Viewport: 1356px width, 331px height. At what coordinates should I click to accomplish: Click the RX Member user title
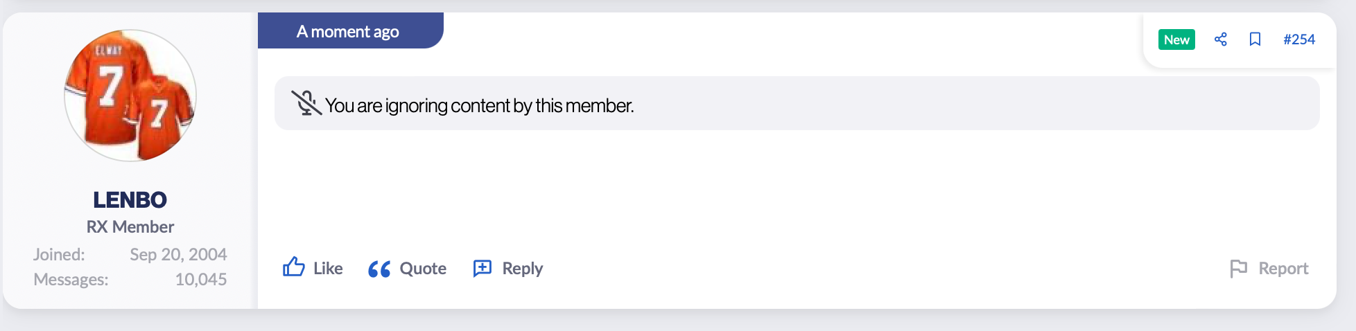click(x=130, y=227)
